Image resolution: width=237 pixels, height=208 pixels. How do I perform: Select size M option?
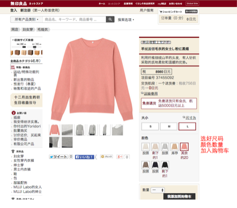[x=169, y=126]
